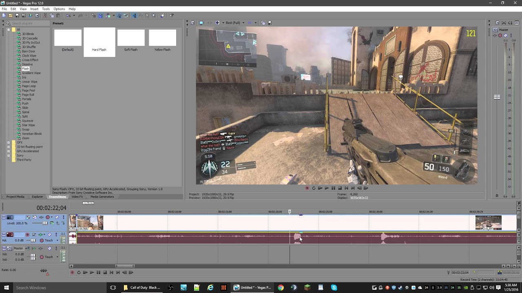
Task: Open the Insert menu
Action: (34, 9)
